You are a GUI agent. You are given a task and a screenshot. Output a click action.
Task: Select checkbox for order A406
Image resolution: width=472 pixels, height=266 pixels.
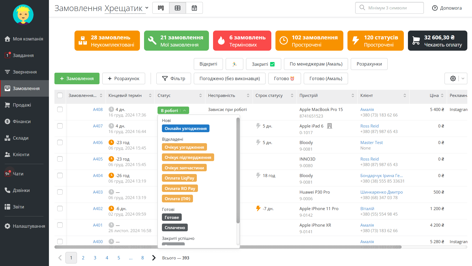(60, 142)
